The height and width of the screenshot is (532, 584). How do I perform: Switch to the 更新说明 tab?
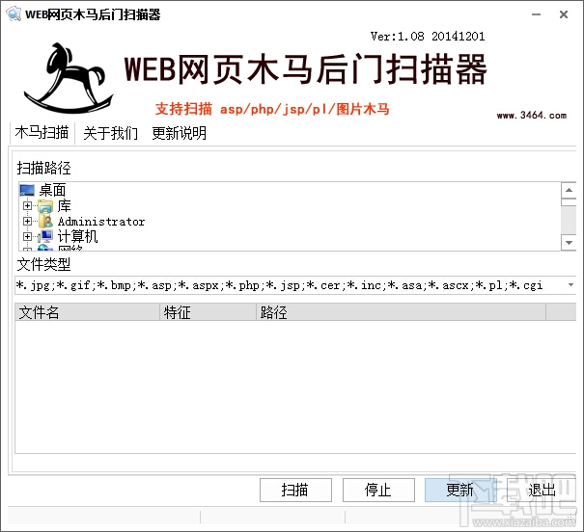[x=180, y=133]
